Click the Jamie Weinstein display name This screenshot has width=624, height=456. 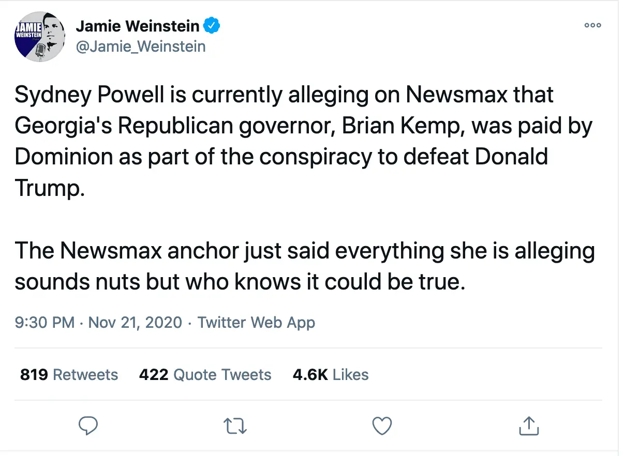(x=138, y=26)
